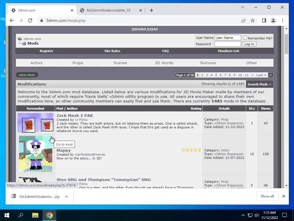Close the Ms3dmmModernInstaller_10 tab
The width and height of the screenshot is (294, 221).
point(141,10)
